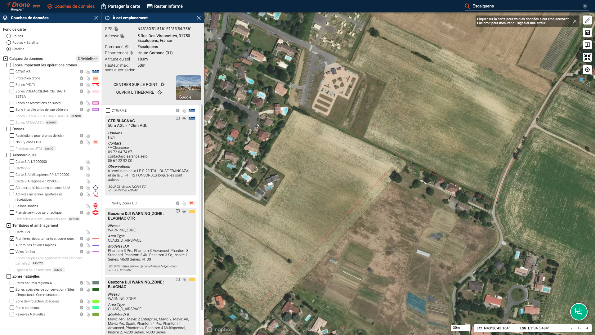Click Réinitialiser layers button
Screen dimensions: 595x335
(87, 59)
